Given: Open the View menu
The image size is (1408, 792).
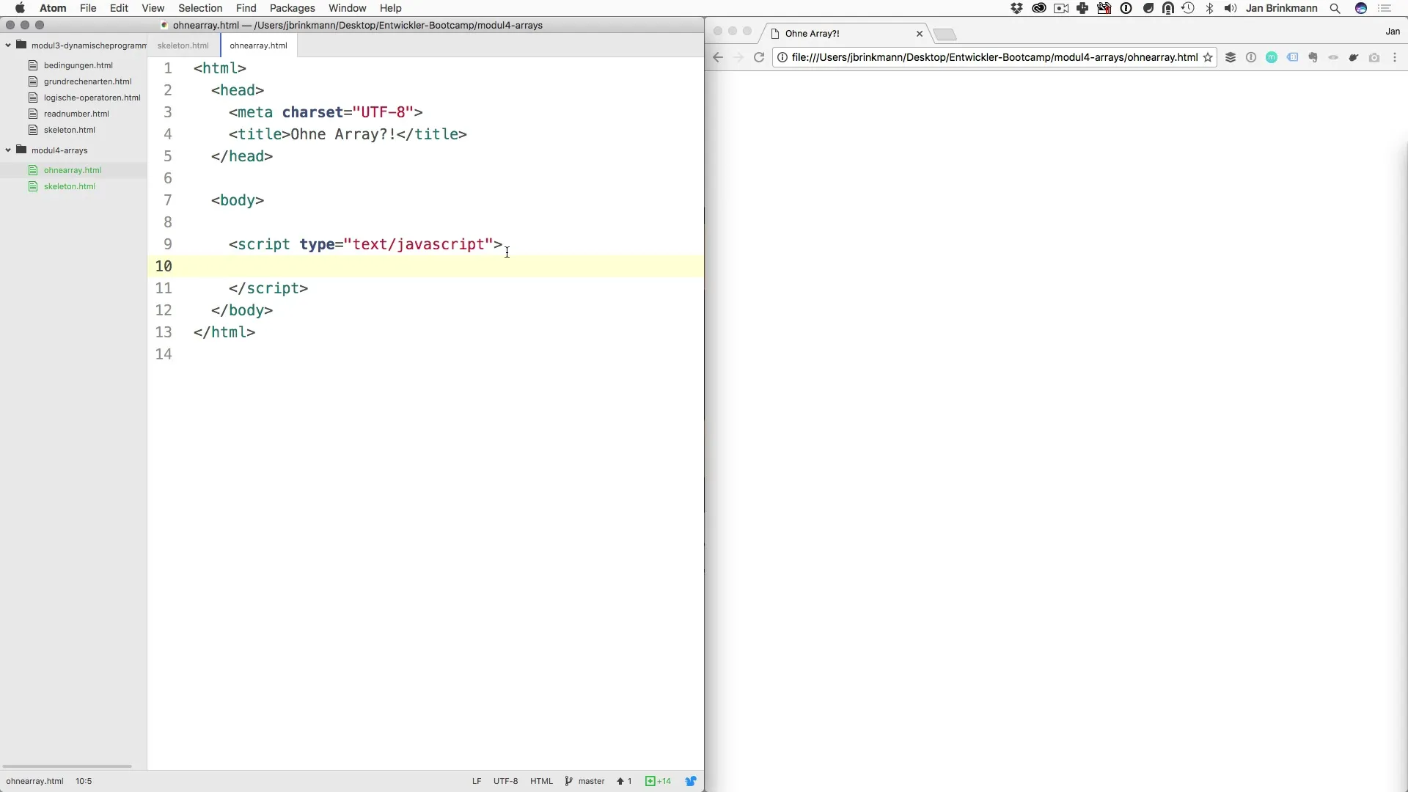Looking at the screenshot, I should pos(153,8).
